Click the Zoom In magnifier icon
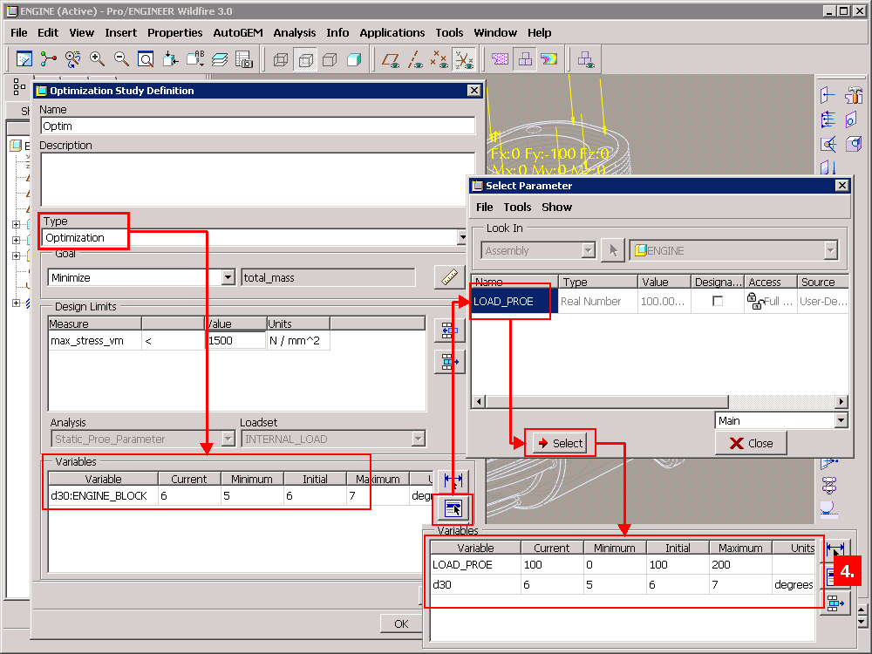872x654 pixels. click(97, 59)
